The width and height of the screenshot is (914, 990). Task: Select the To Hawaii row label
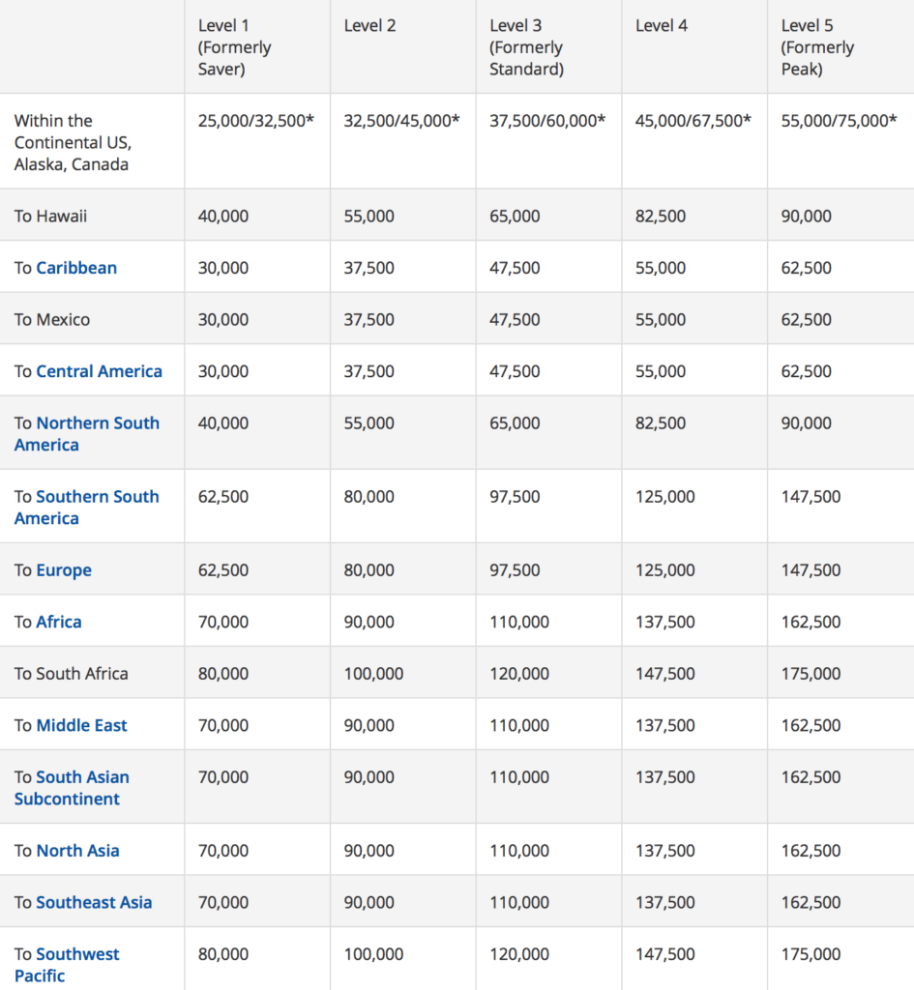tap(50, 216)
